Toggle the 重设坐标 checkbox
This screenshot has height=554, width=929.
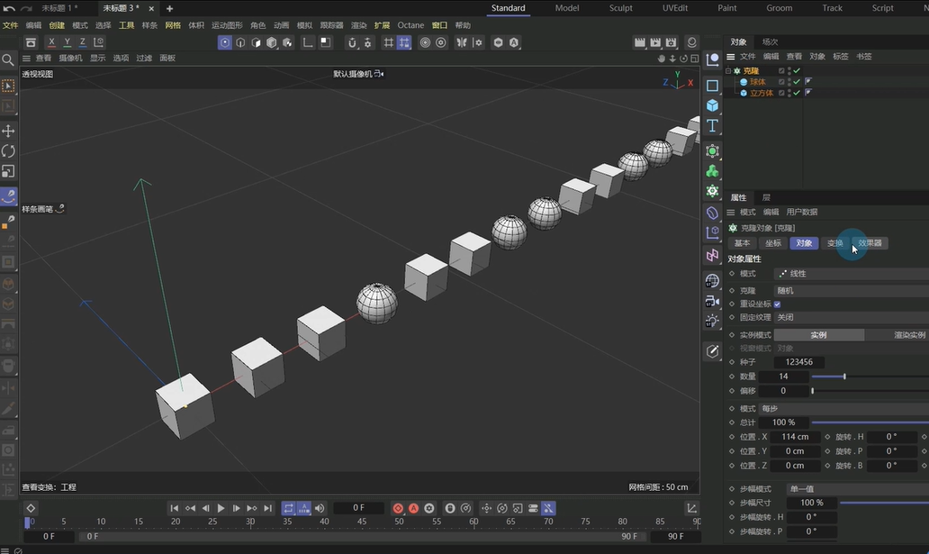pos(777,304)
